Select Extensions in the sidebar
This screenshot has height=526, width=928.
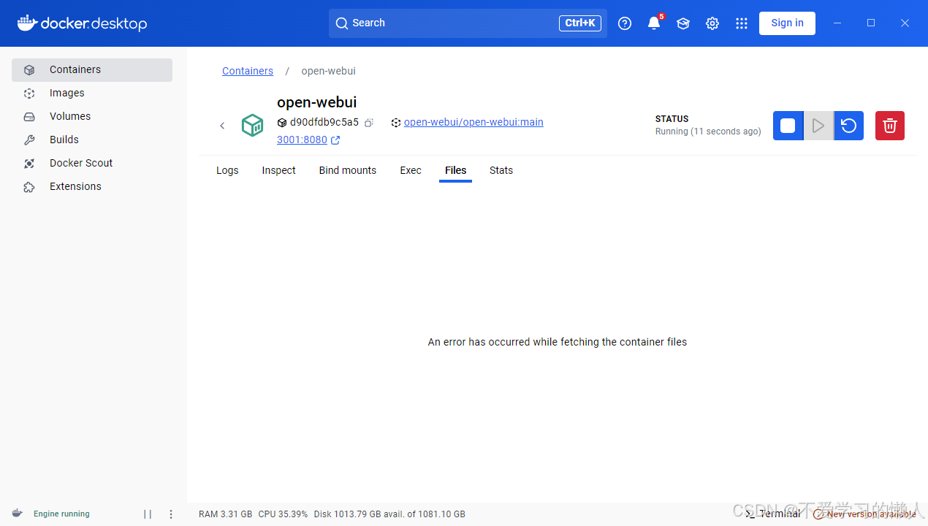(x=92, y=187)
